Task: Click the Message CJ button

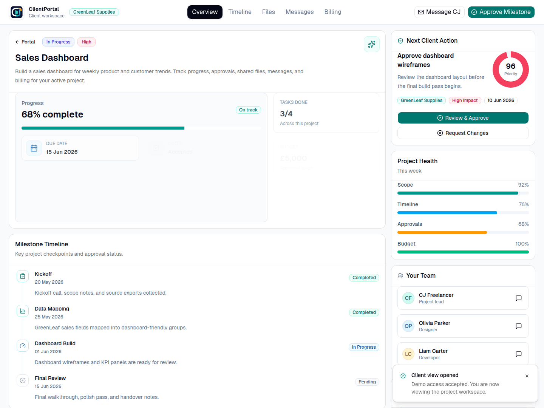Action: [440, 12]
